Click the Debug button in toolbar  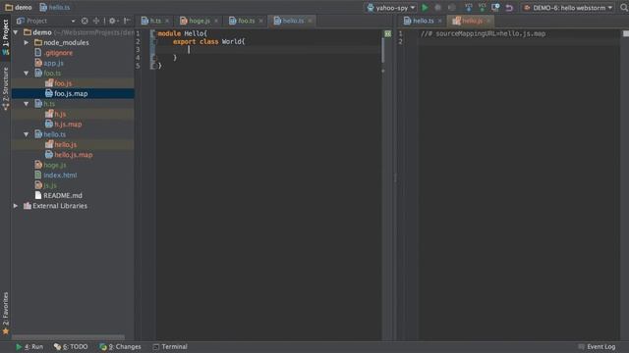438,8
